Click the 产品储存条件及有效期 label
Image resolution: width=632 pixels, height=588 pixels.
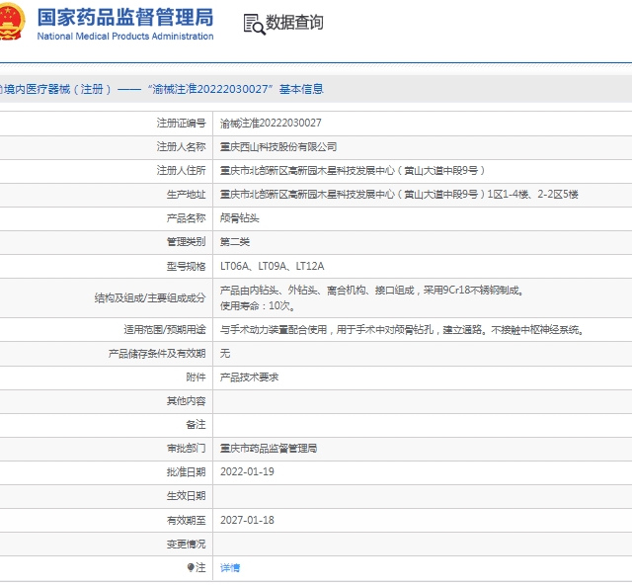[157, 354]
